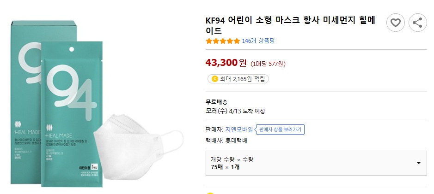Open the 146개 상품평 reviews link
This screenshot has width=434, height=194.
click(258, 41)
